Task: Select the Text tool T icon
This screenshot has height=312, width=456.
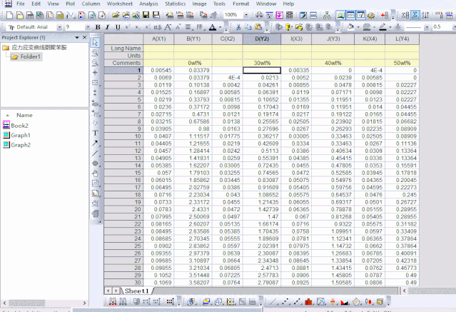Action: (95, 133)
